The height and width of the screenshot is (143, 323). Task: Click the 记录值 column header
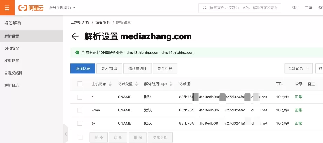184,84
